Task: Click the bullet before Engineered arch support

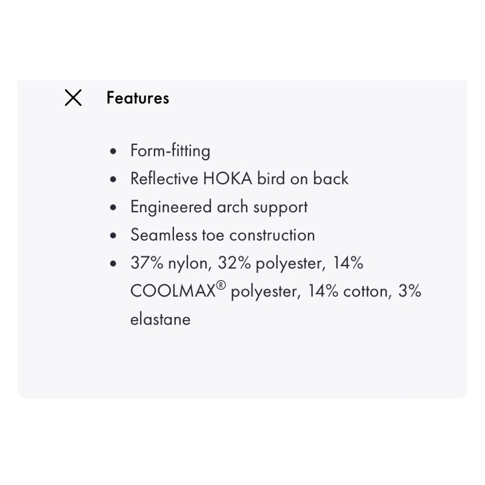Action: click(113, 207)
